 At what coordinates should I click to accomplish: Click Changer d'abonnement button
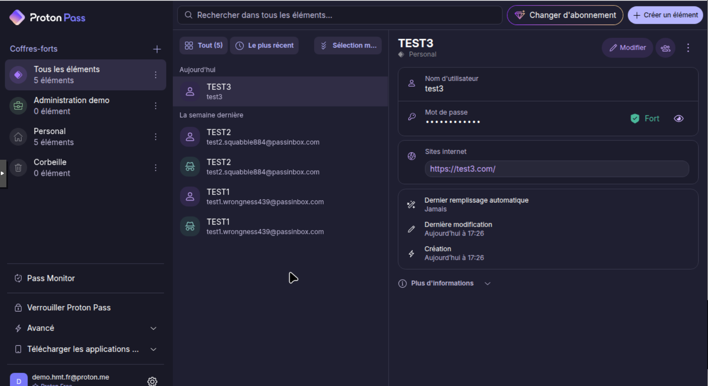coord(565,15)
